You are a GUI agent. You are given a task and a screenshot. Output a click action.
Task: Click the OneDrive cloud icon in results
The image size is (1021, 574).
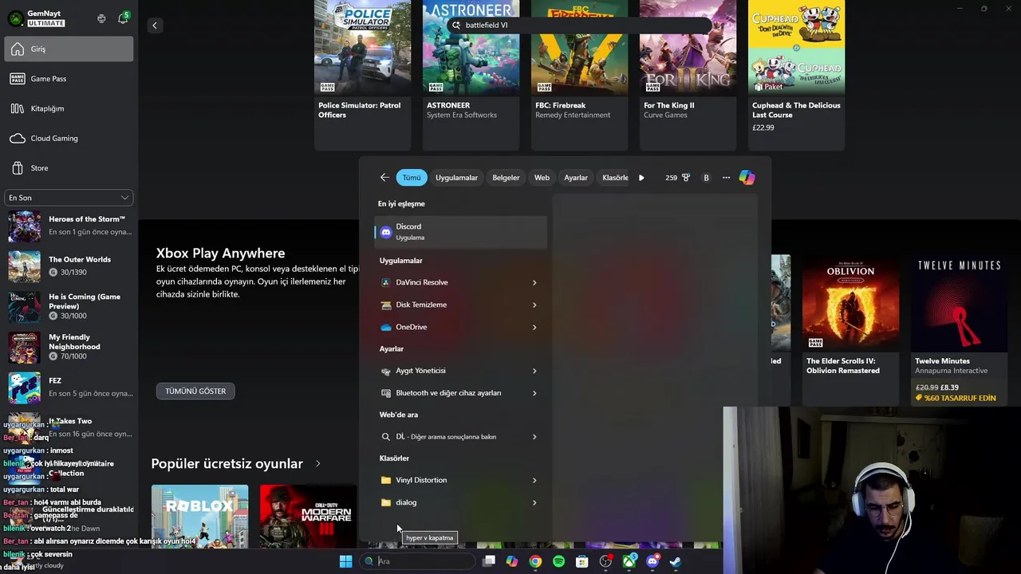[386, 327]
